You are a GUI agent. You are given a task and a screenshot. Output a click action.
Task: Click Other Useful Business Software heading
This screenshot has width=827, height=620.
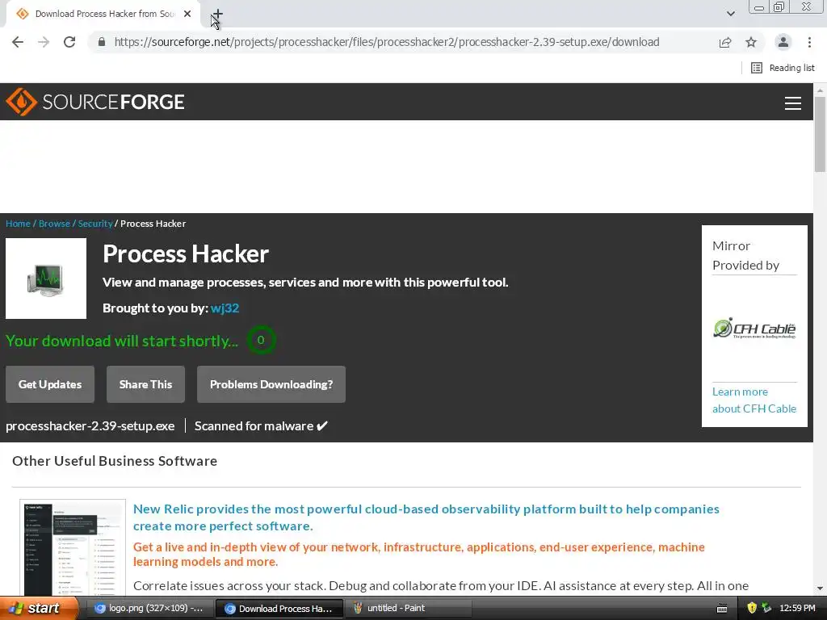tap(115, 461)
